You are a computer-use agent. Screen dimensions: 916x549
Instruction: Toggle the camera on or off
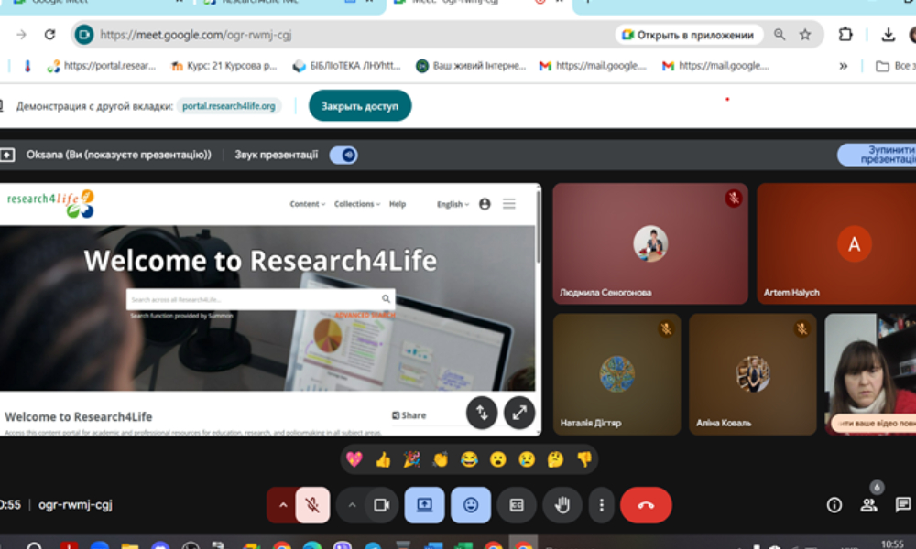(x=381, y=505)
